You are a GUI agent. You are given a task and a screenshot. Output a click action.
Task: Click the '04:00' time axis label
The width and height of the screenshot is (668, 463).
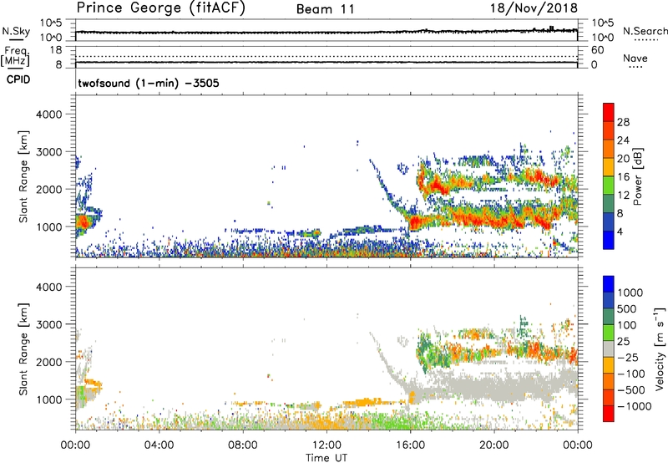(x=159, y=445)
